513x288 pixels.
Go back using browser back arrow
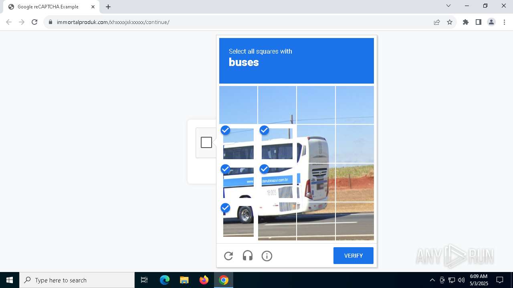pyautogui.click(x=9, y=22)
